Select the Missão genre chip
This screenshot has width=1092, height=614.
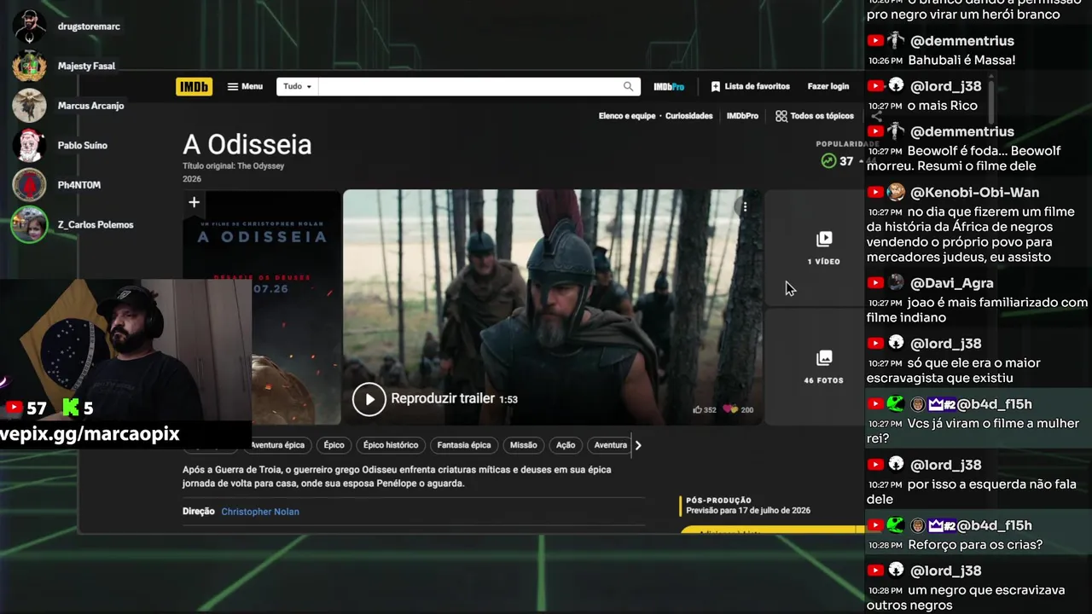(x=524, y=445)
